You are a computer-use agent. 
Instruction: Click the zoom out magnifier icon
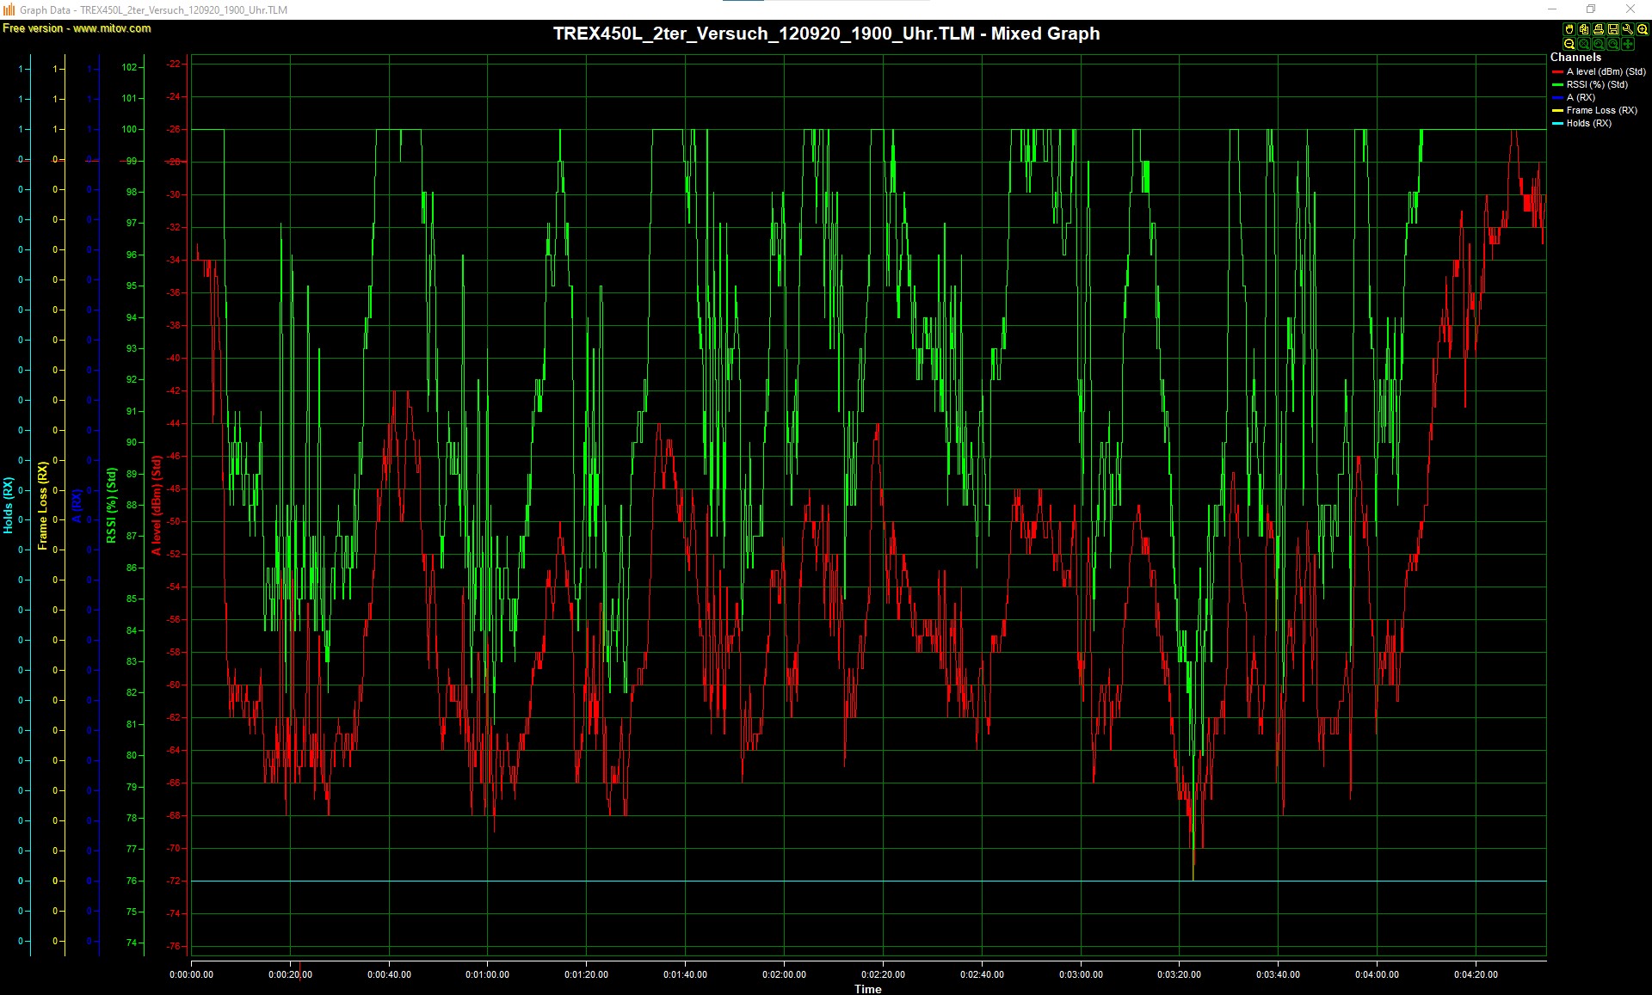point(1569,44)
